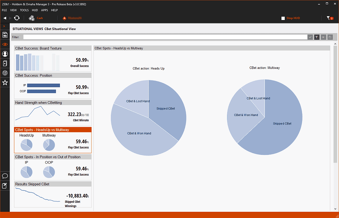Open the TOOLS menu
Image resolution: width=339 pixels, height=218 pixels.
24,10
